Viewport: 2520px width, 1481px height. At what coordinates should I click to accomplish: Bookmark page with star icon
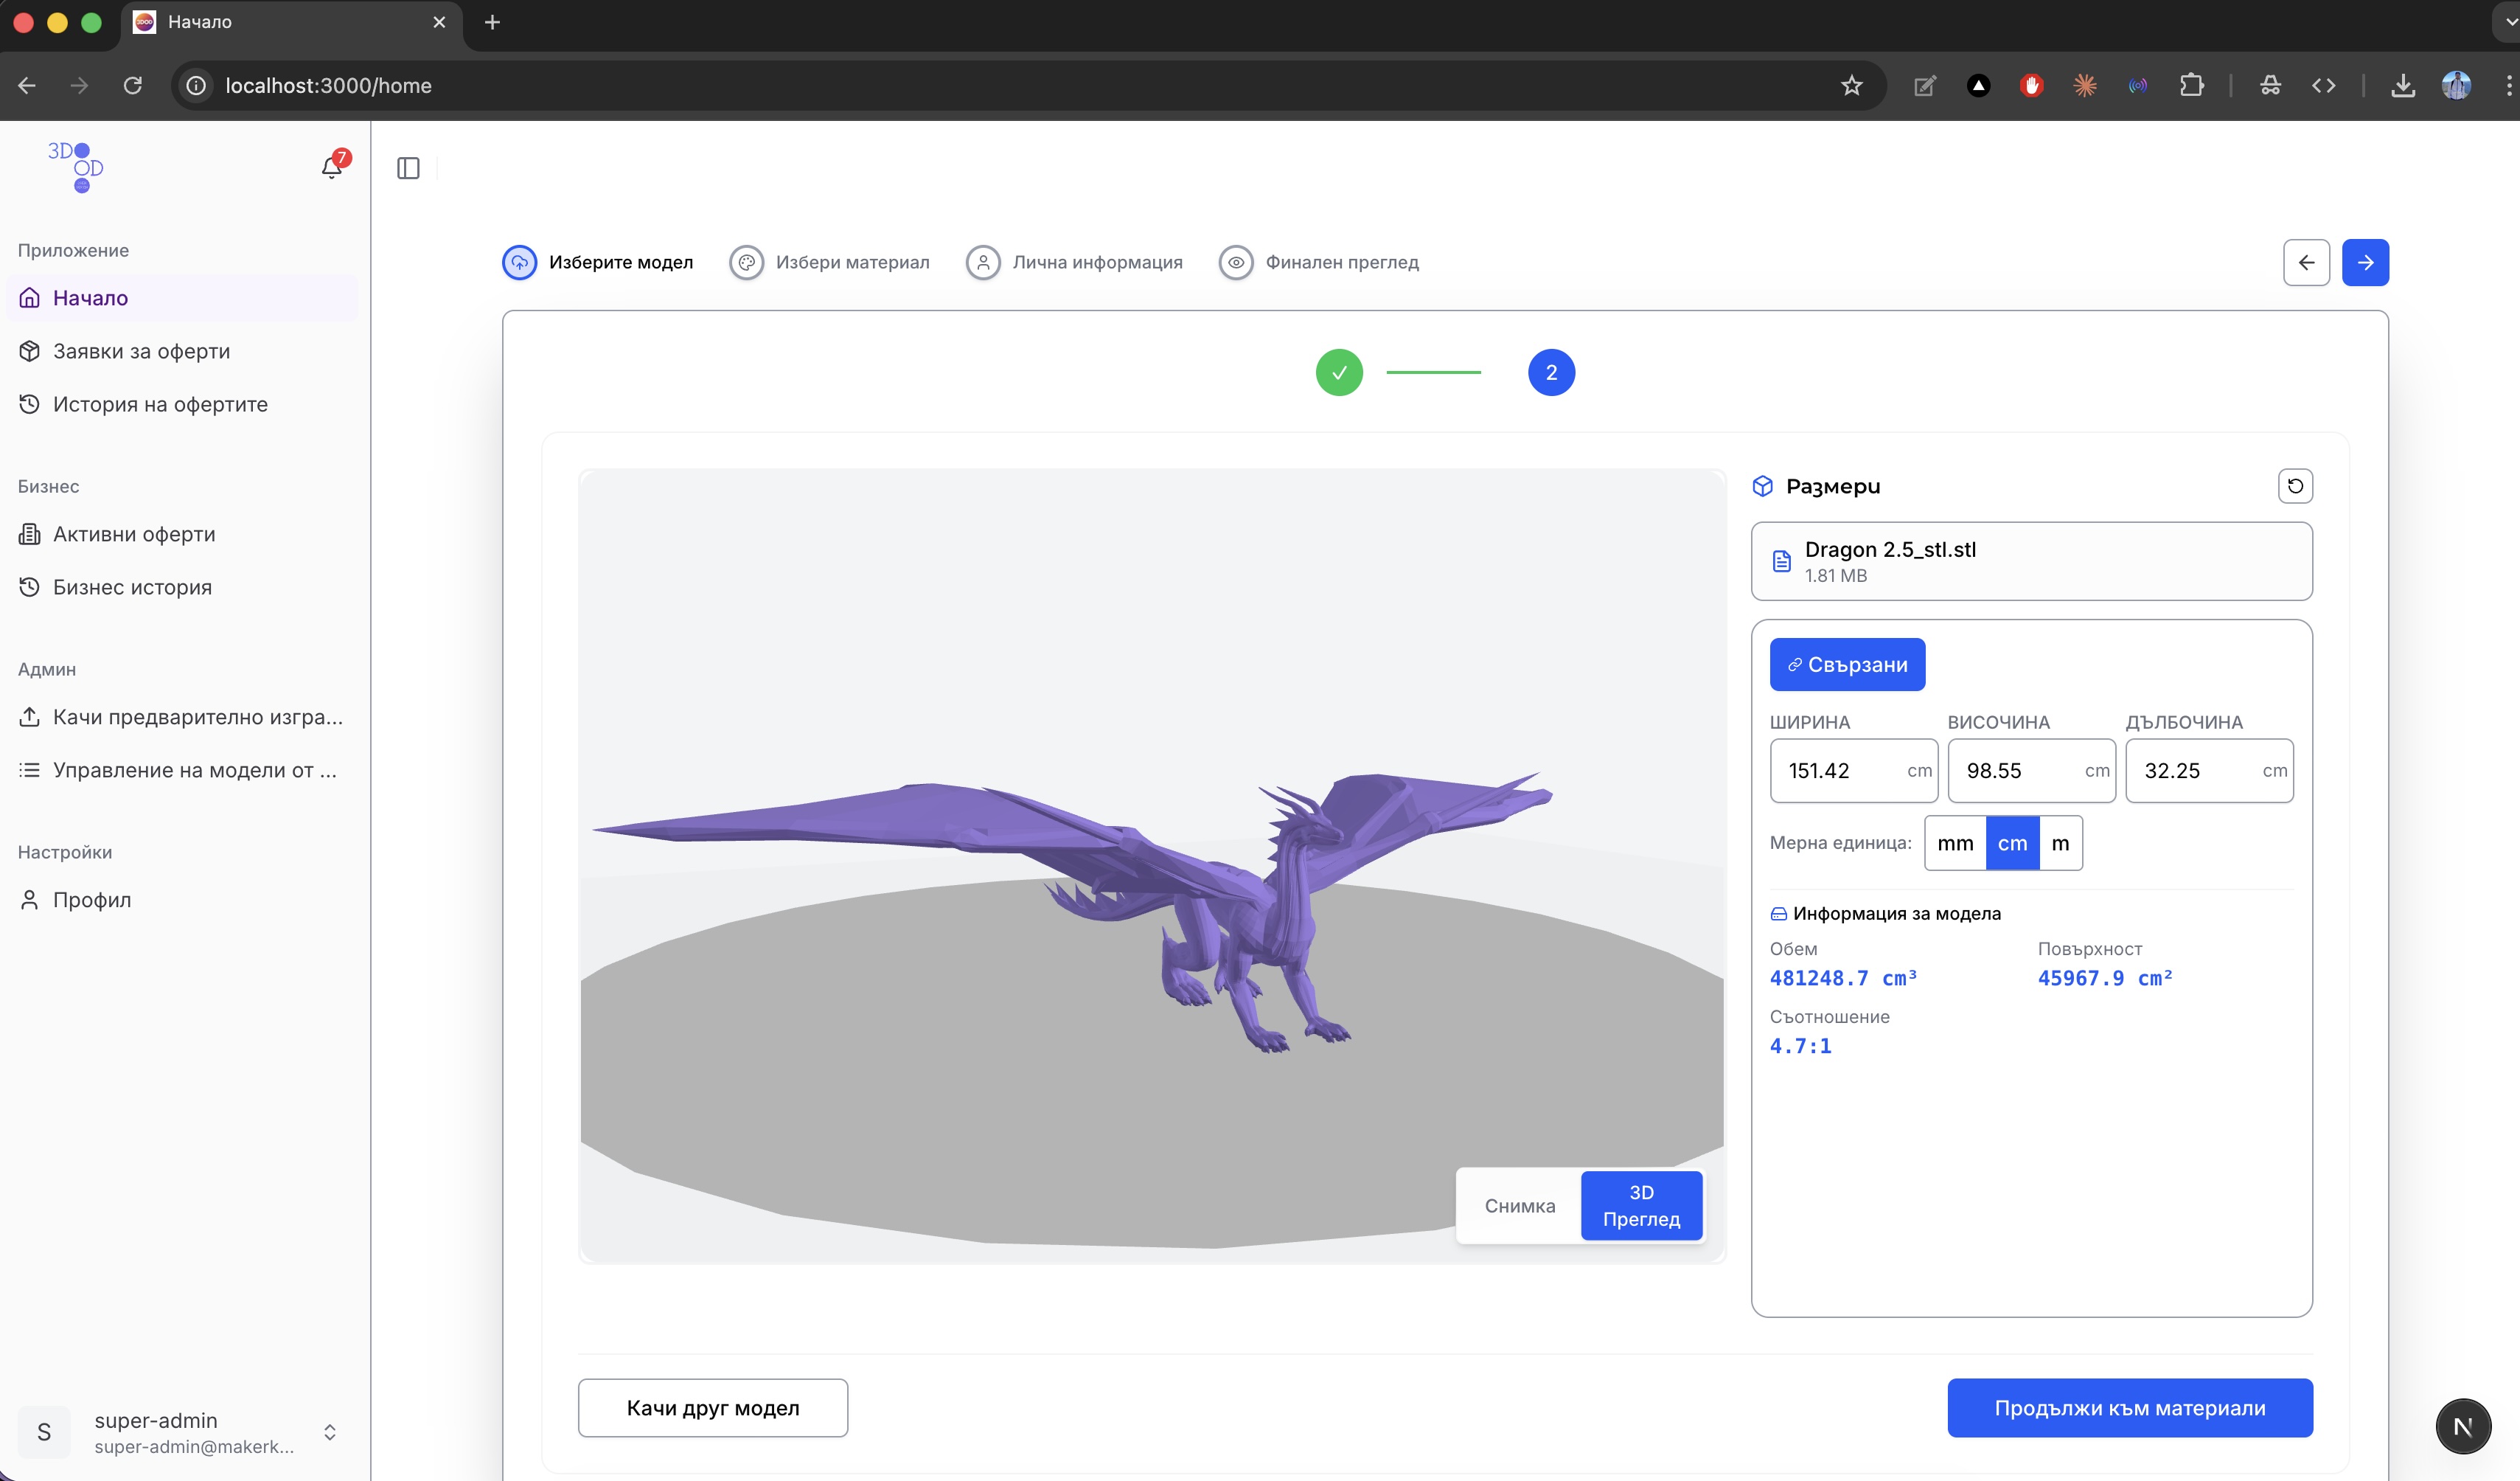click(1851, 86)
